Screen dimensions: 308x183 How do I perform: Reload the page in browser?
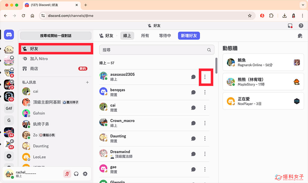[23, 16]
